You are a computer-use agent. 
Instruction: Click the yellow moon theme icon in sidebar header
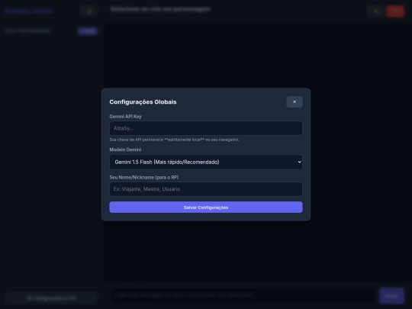point(89,11)
